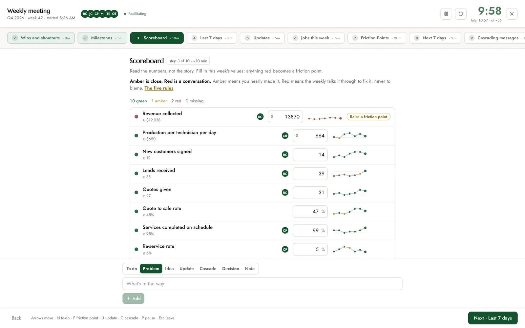Open the Cascading messages step

point(495,38)
